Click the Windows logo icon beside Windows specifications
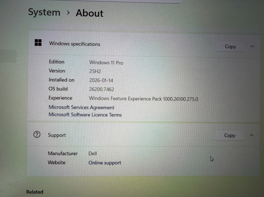Image resolution: width=264 pixels, height=197 pixels. [38, 43]
